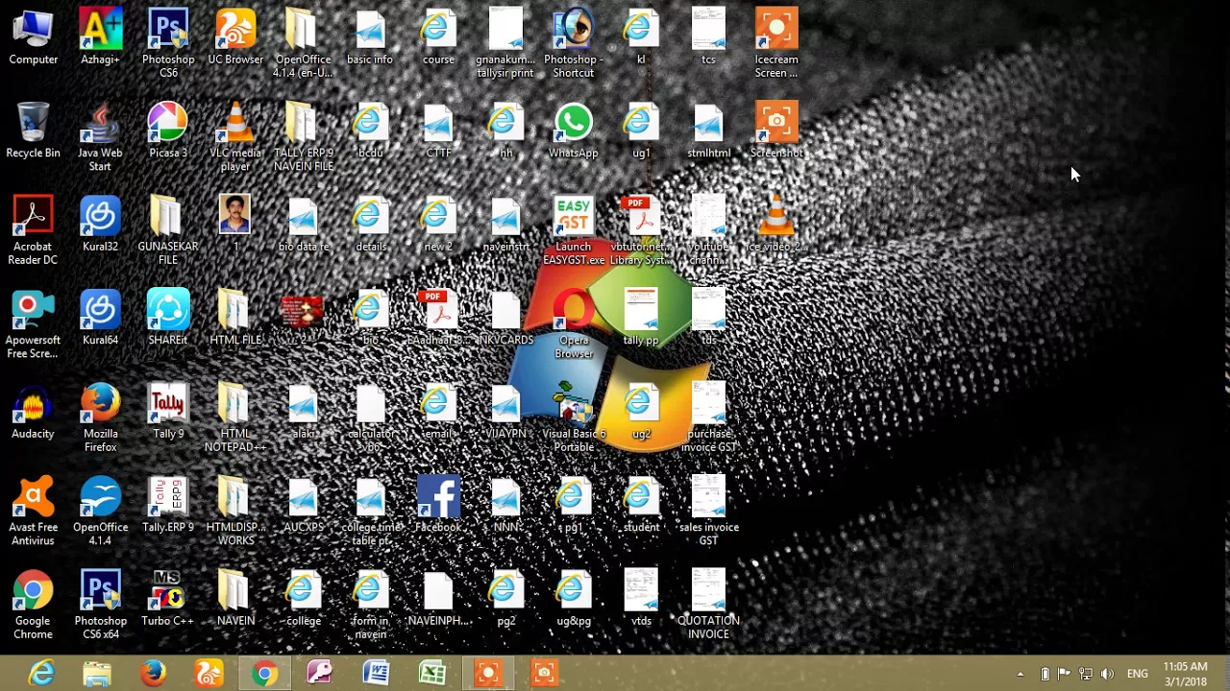Launch Google Chrome desktop shortcut
Viewport: 1230px width, 691px height.
pos(33,606)
